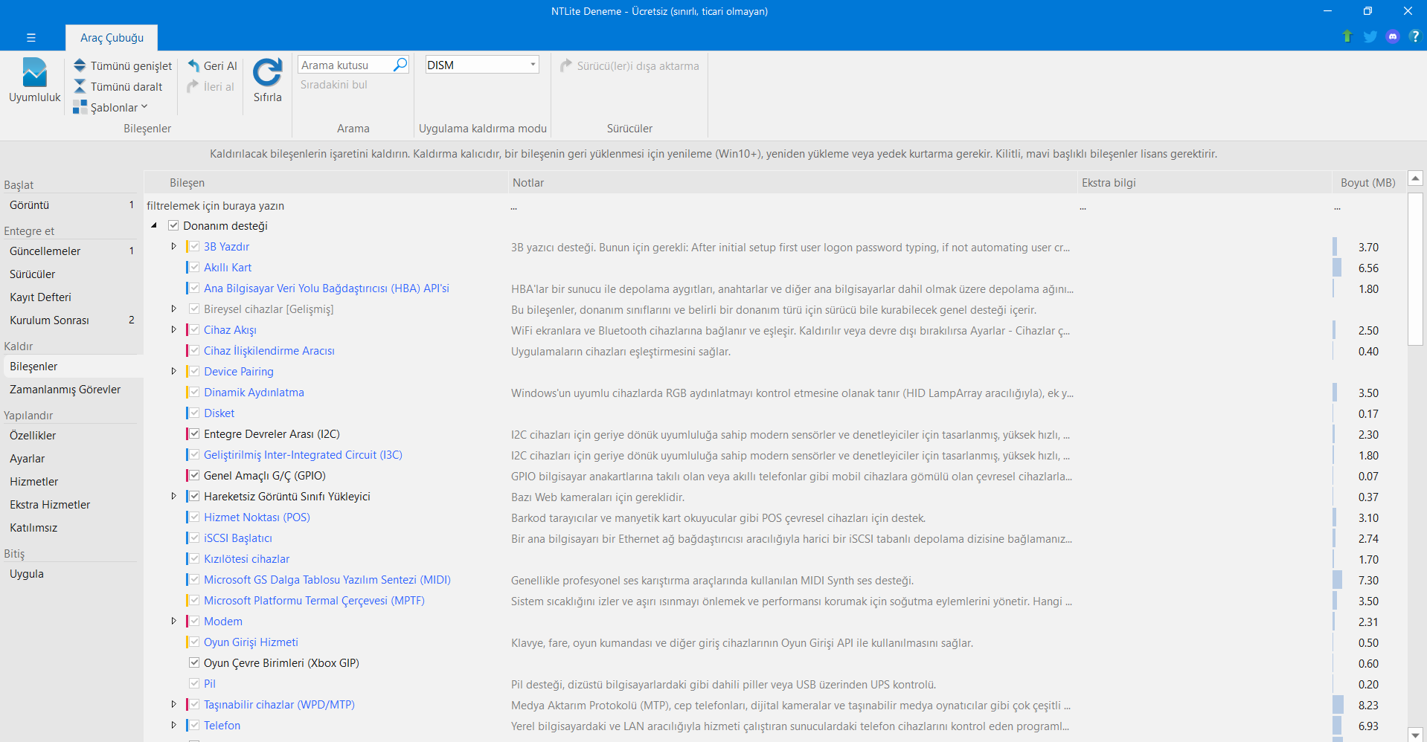Select the Pil component row
This screenshot has width=1427, height=742.
click(774, 683)
